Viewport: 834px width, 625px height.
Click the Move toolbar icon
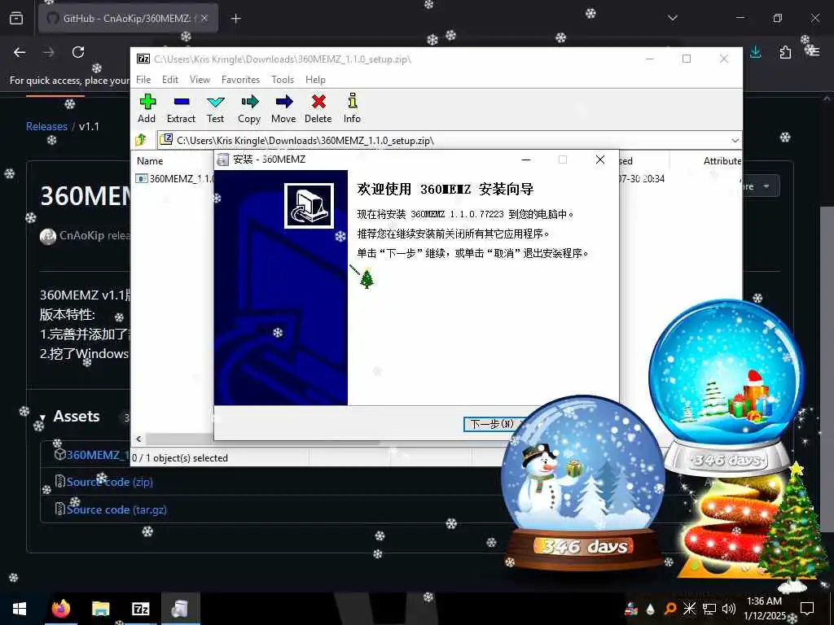[283, 109]
